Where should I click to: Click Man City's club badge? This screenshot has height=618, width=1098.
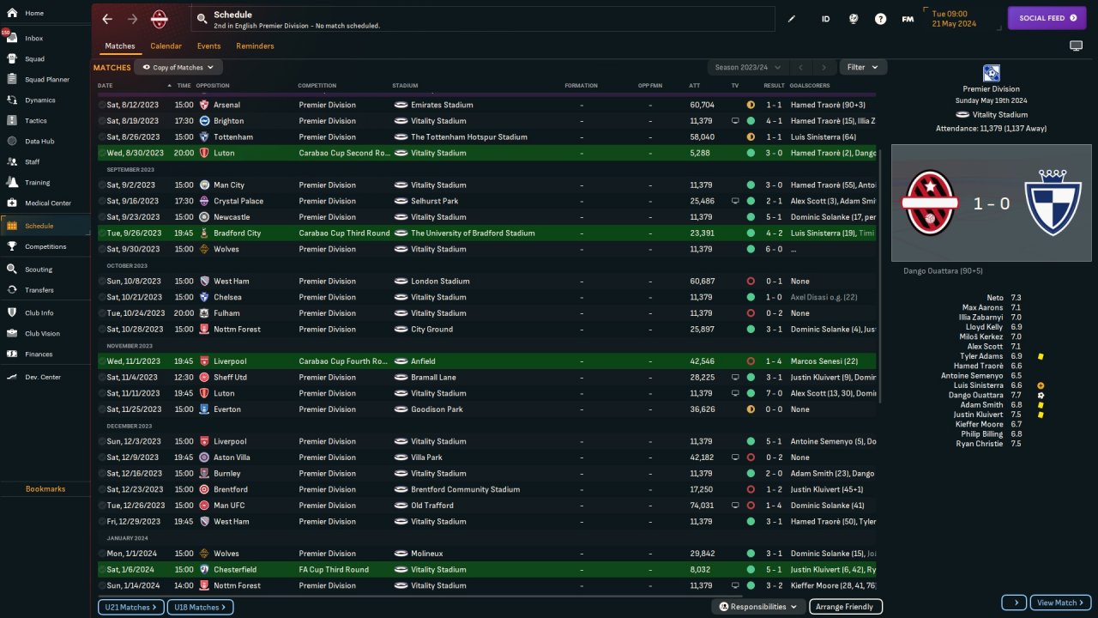point(204,185)
